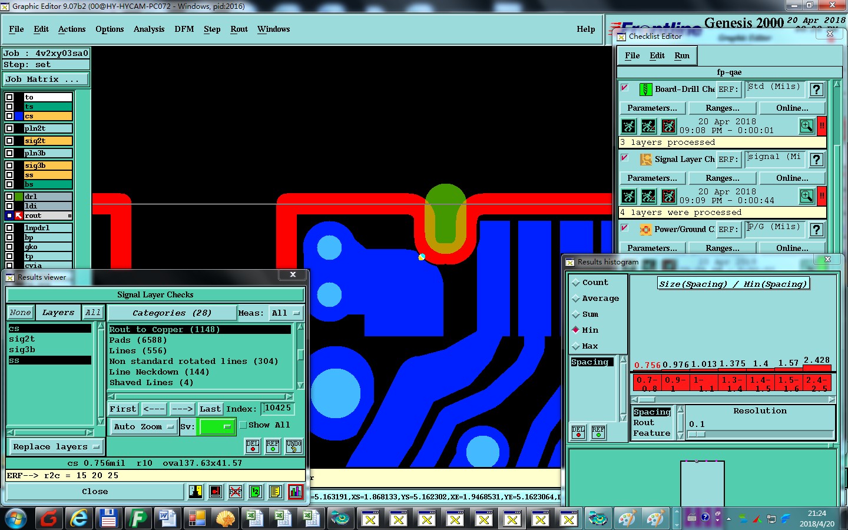Screen dimensions: 848x530
Task: Open the Analysis menu
Action: pos(149,29)
